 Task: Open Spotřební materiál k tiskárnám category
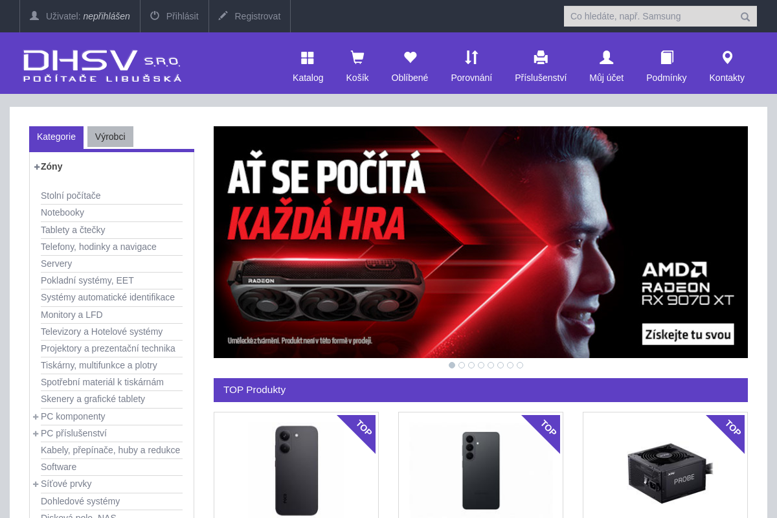pos(102,382)
